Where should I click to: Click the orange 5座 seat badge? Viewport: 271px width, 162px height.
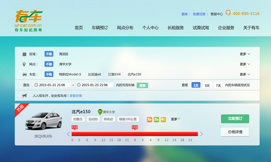pos(149,119)
